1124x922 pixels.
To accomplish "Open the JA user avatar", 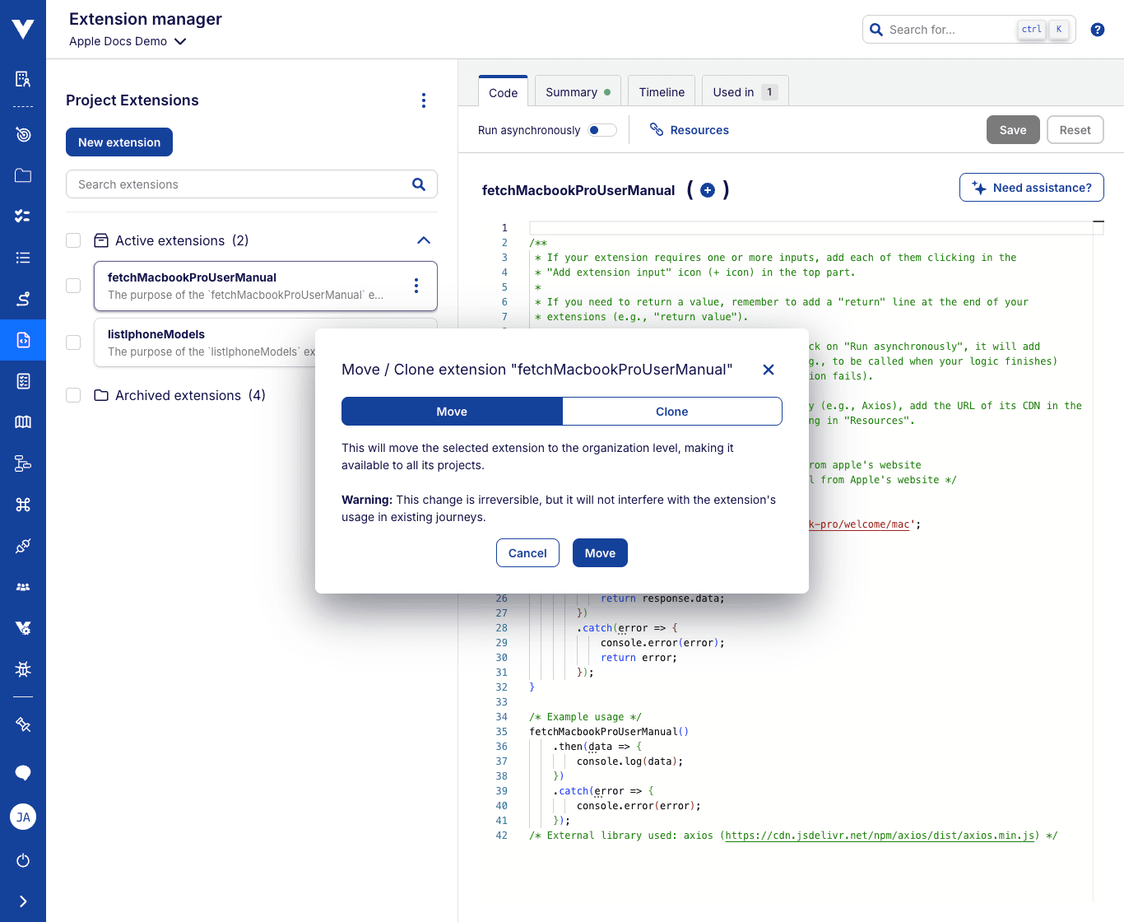I will coord(23,817).
